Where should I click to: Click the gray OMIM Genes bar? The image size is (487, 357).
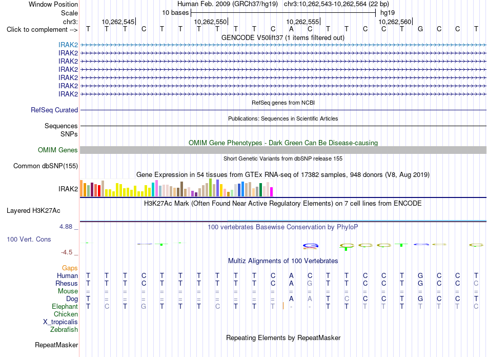pyautogui.click(x=283, y=150)
